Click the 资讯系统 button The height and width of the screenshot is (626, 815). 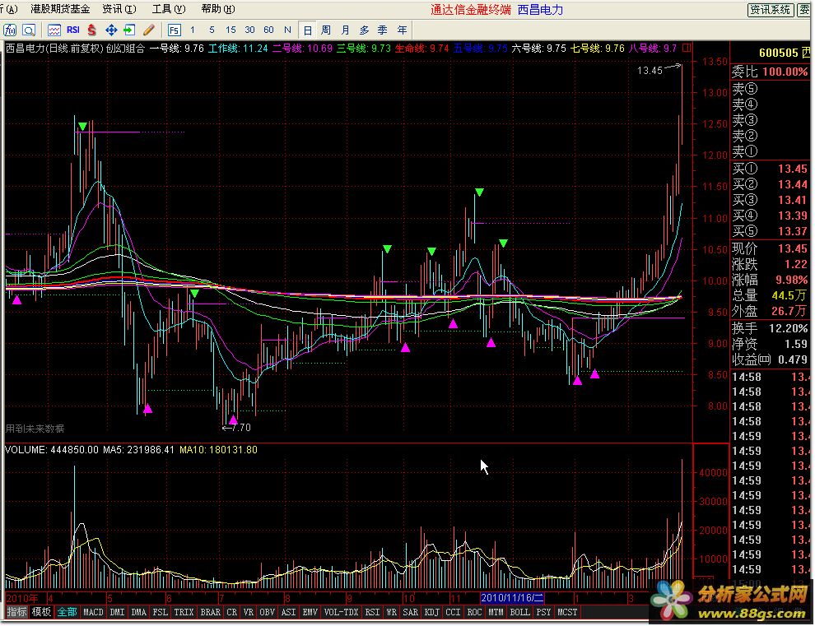tap(771, 9)
